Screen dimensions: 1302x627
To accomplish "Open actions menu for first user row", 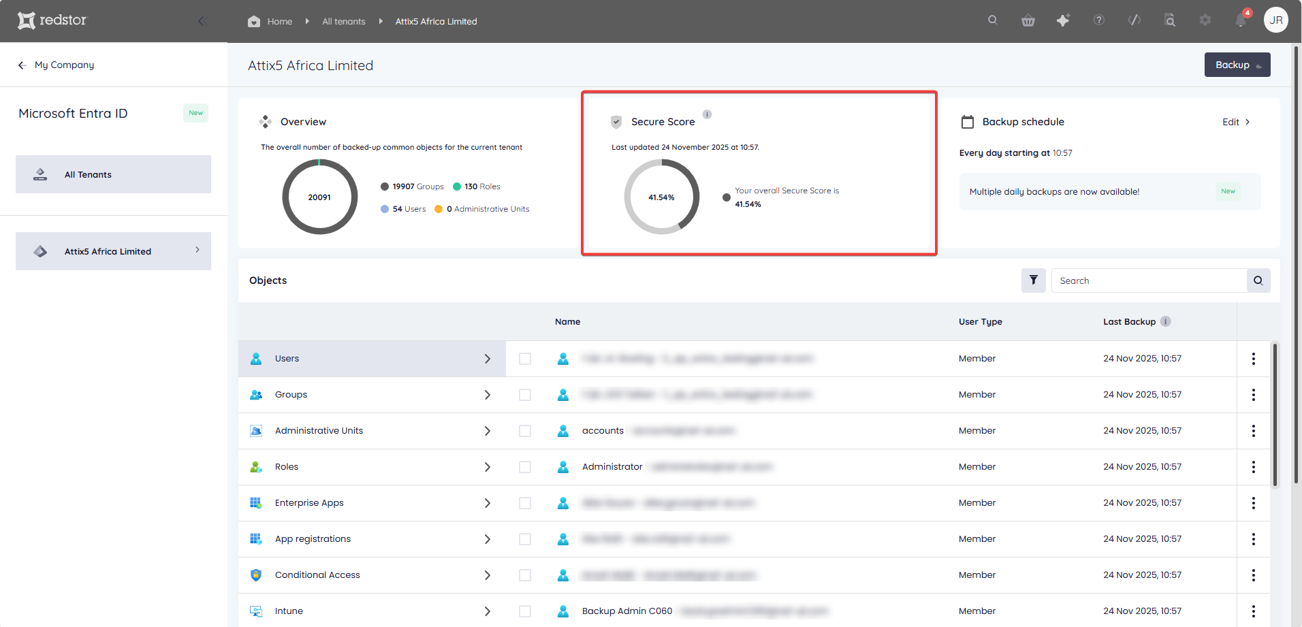I will point(1253,359).
